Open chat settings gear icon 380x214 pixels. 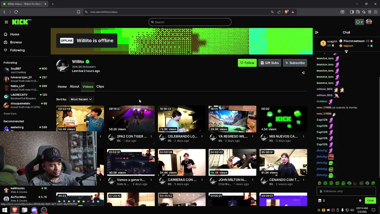[360, 201]
